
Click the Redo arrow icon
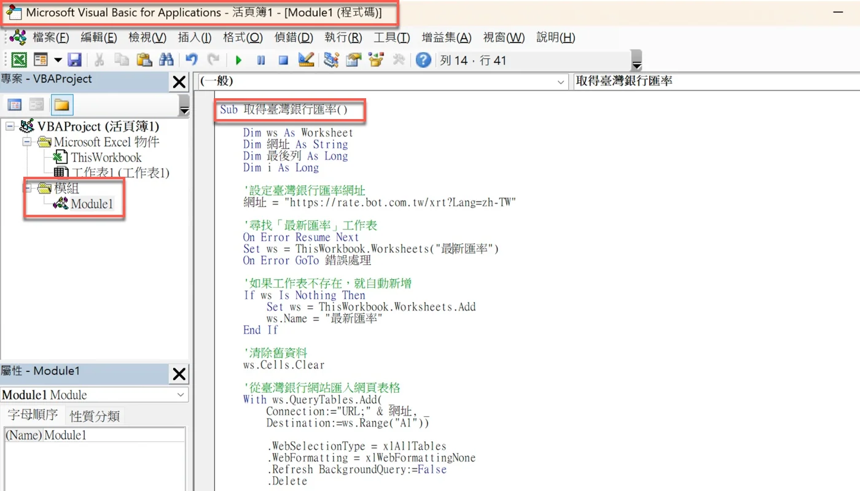(213, 60)
